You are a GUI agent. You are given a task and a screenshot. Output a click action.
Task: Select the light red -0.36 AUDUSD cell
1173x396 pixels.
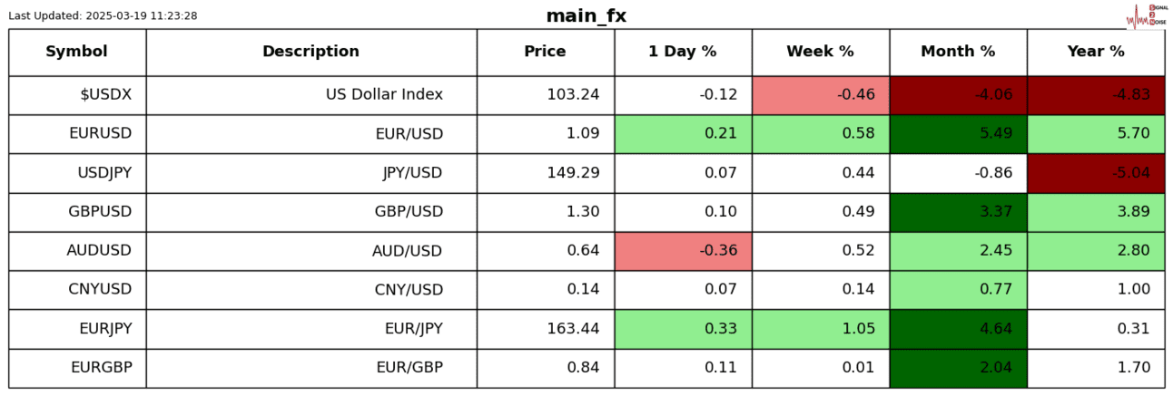coord(683,251)
